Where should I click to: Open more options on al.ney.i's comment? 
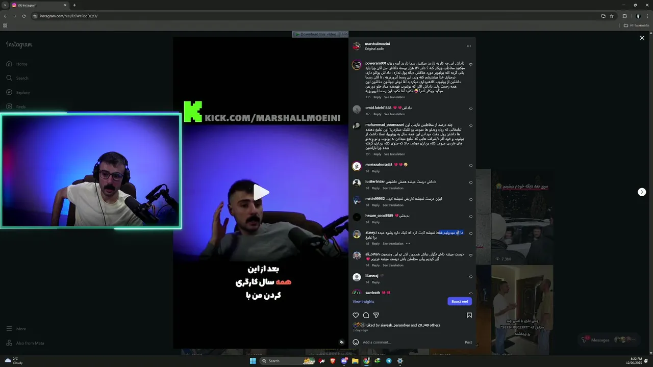pyautogui.click(x=408, y=244)
